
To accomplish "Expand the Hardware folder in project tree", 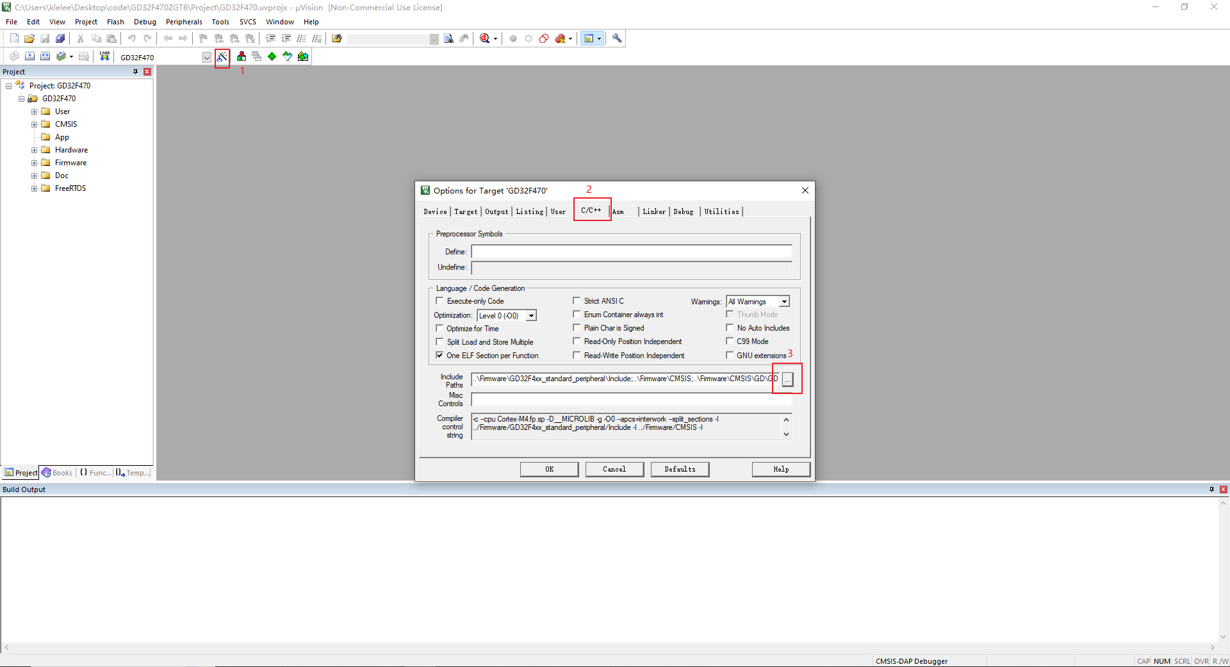I will point(35,150).
